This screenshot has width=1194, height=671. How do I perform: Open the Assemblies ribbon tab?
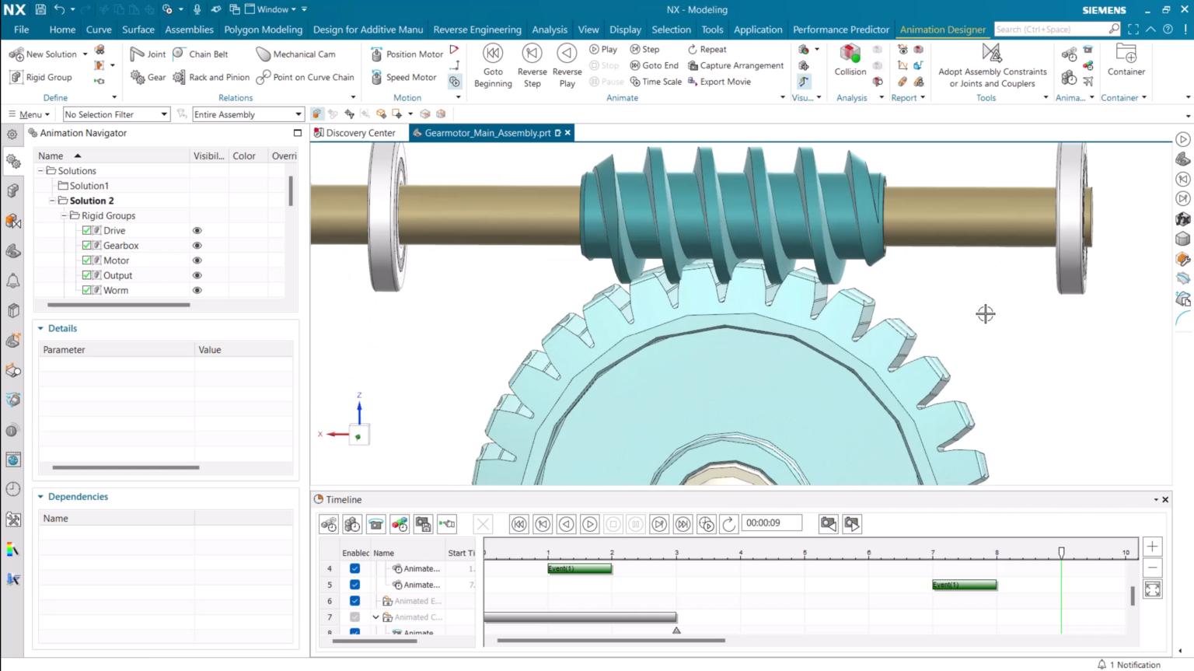point(189,30)
